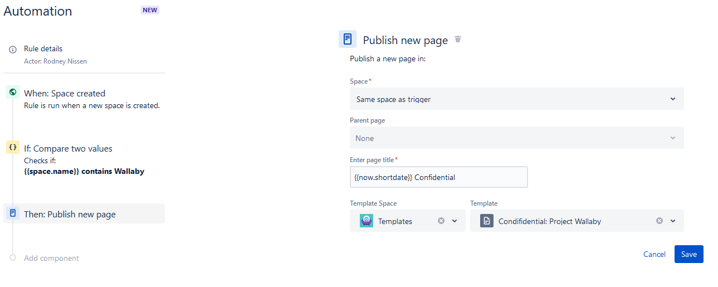
Task: Clear the Confidential: Project Wallaby template
Action: click(660, 221)
